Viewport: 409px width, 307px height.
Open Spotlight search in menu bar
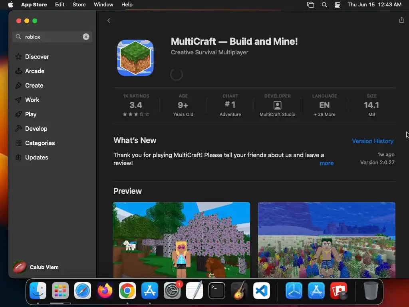pyautogui.click(x=324, y=5)
